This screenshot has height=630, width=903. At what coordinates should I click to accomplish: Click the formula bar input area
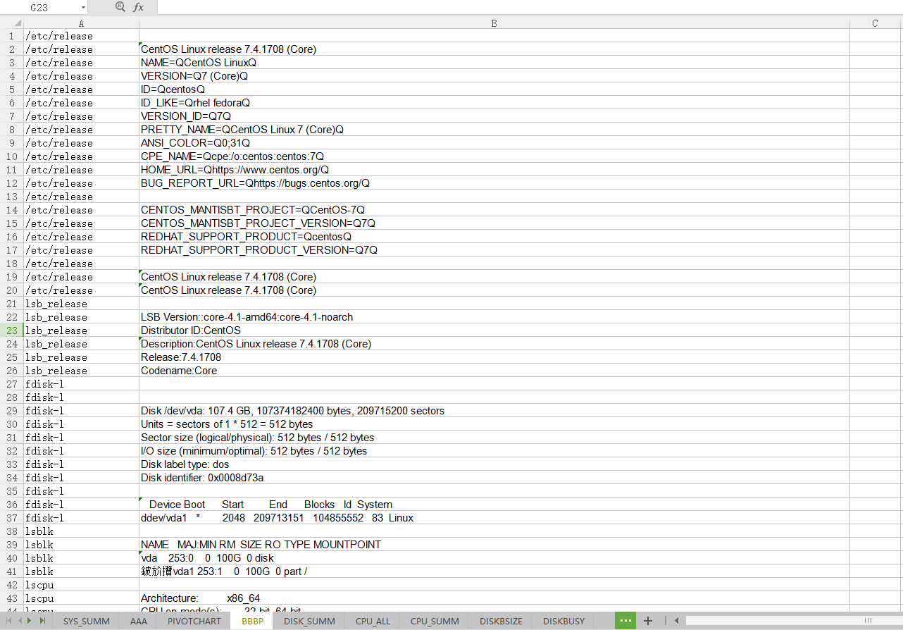click(x=530, y=7)
